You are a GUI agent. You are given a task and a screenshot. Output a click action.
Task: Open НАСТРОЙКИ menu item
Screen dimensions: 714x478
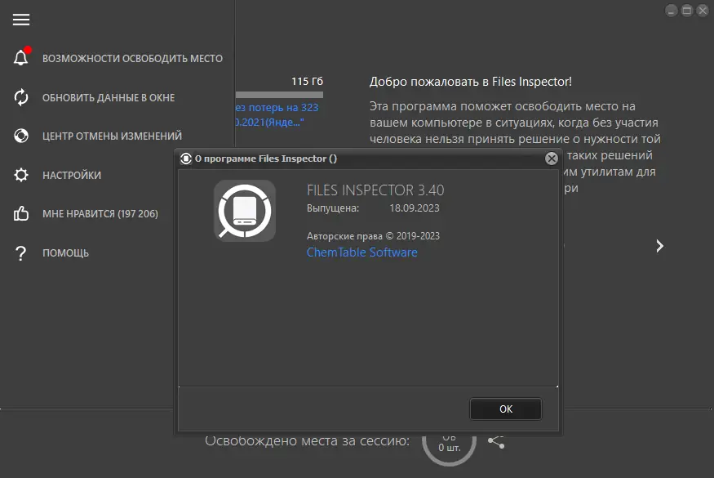point(72,175)
